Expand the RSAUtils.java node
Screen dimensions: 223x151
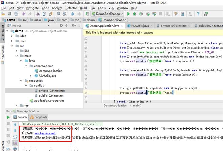30,76
